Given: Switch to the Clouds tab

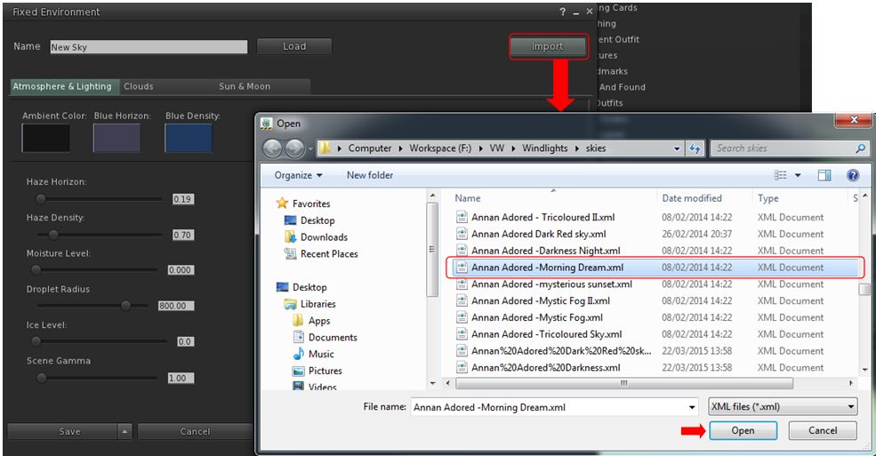Looking at the screenshot, I should click(x=139, y=86).
